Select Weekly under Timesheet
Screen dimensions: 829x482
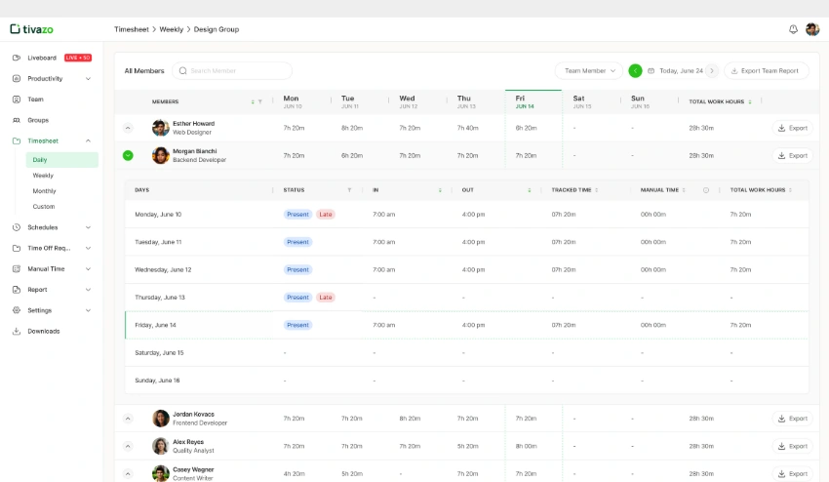point(43,176)
